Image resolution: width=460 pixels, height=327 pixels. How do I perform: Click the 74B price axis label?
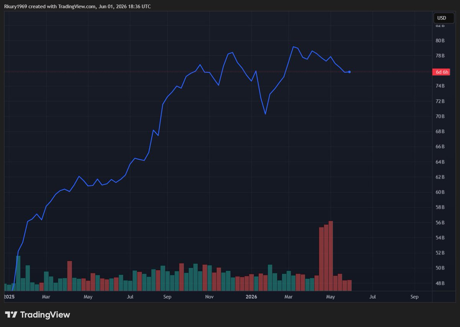[x=440, y=86]
